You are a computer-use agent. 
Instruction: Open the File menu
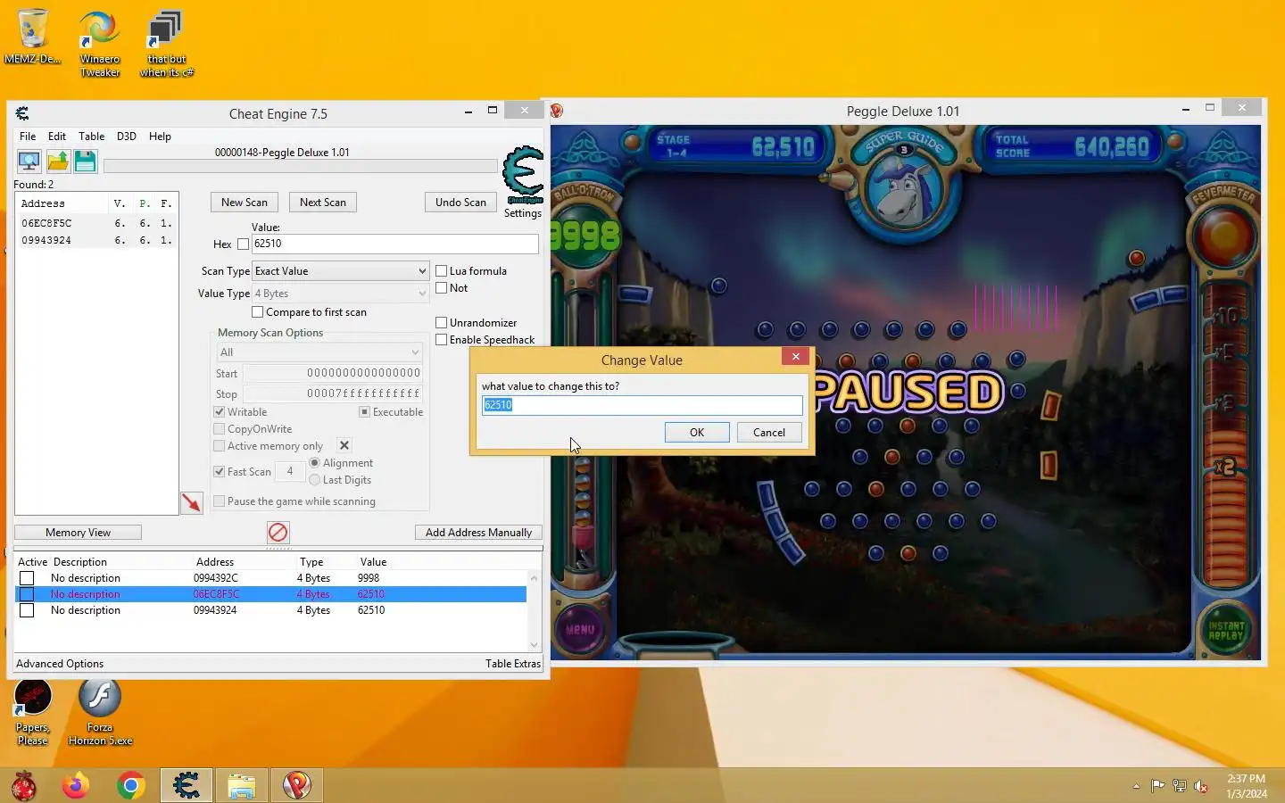pyautogui.click(x=28, y=137)
